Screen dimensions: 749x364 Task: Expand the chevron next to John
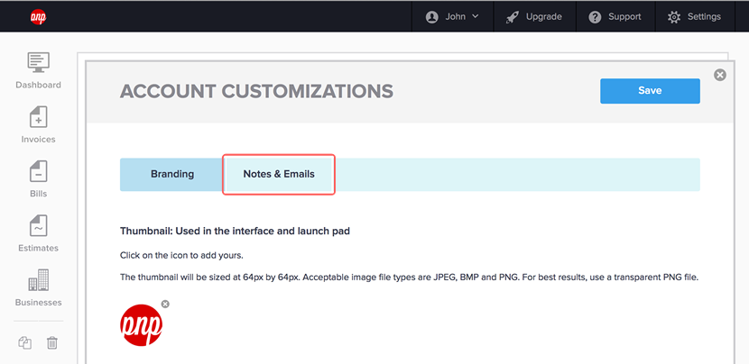pos(475,17)
